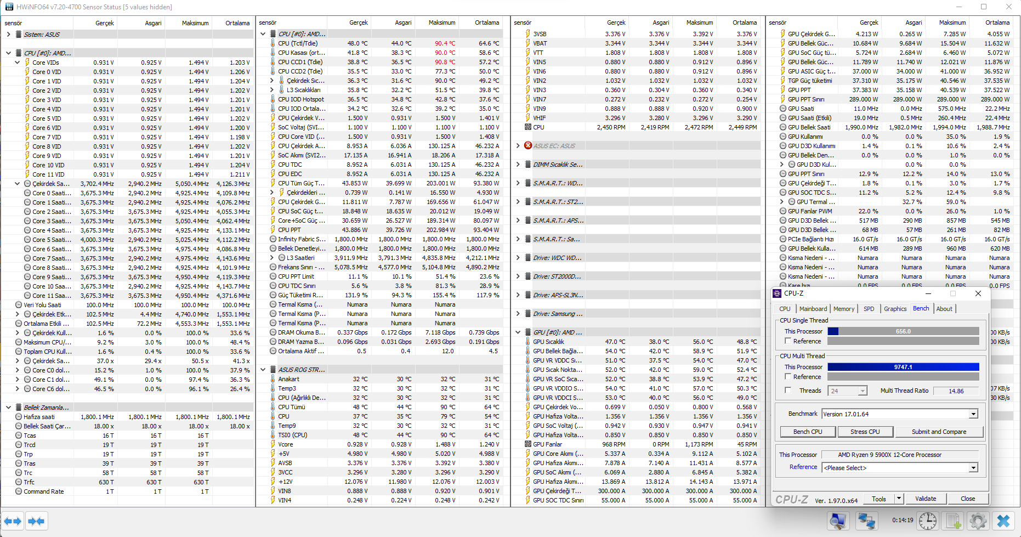Screen dimensions: 1021x537
Task: Open the Tools dropdown arrow in CPU-Z
Action: point(899,499)
